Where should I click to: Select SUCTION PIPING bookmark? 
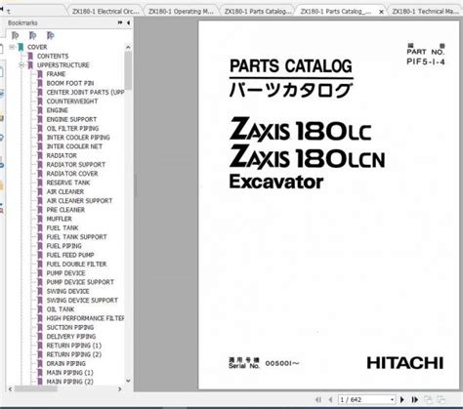70,327
